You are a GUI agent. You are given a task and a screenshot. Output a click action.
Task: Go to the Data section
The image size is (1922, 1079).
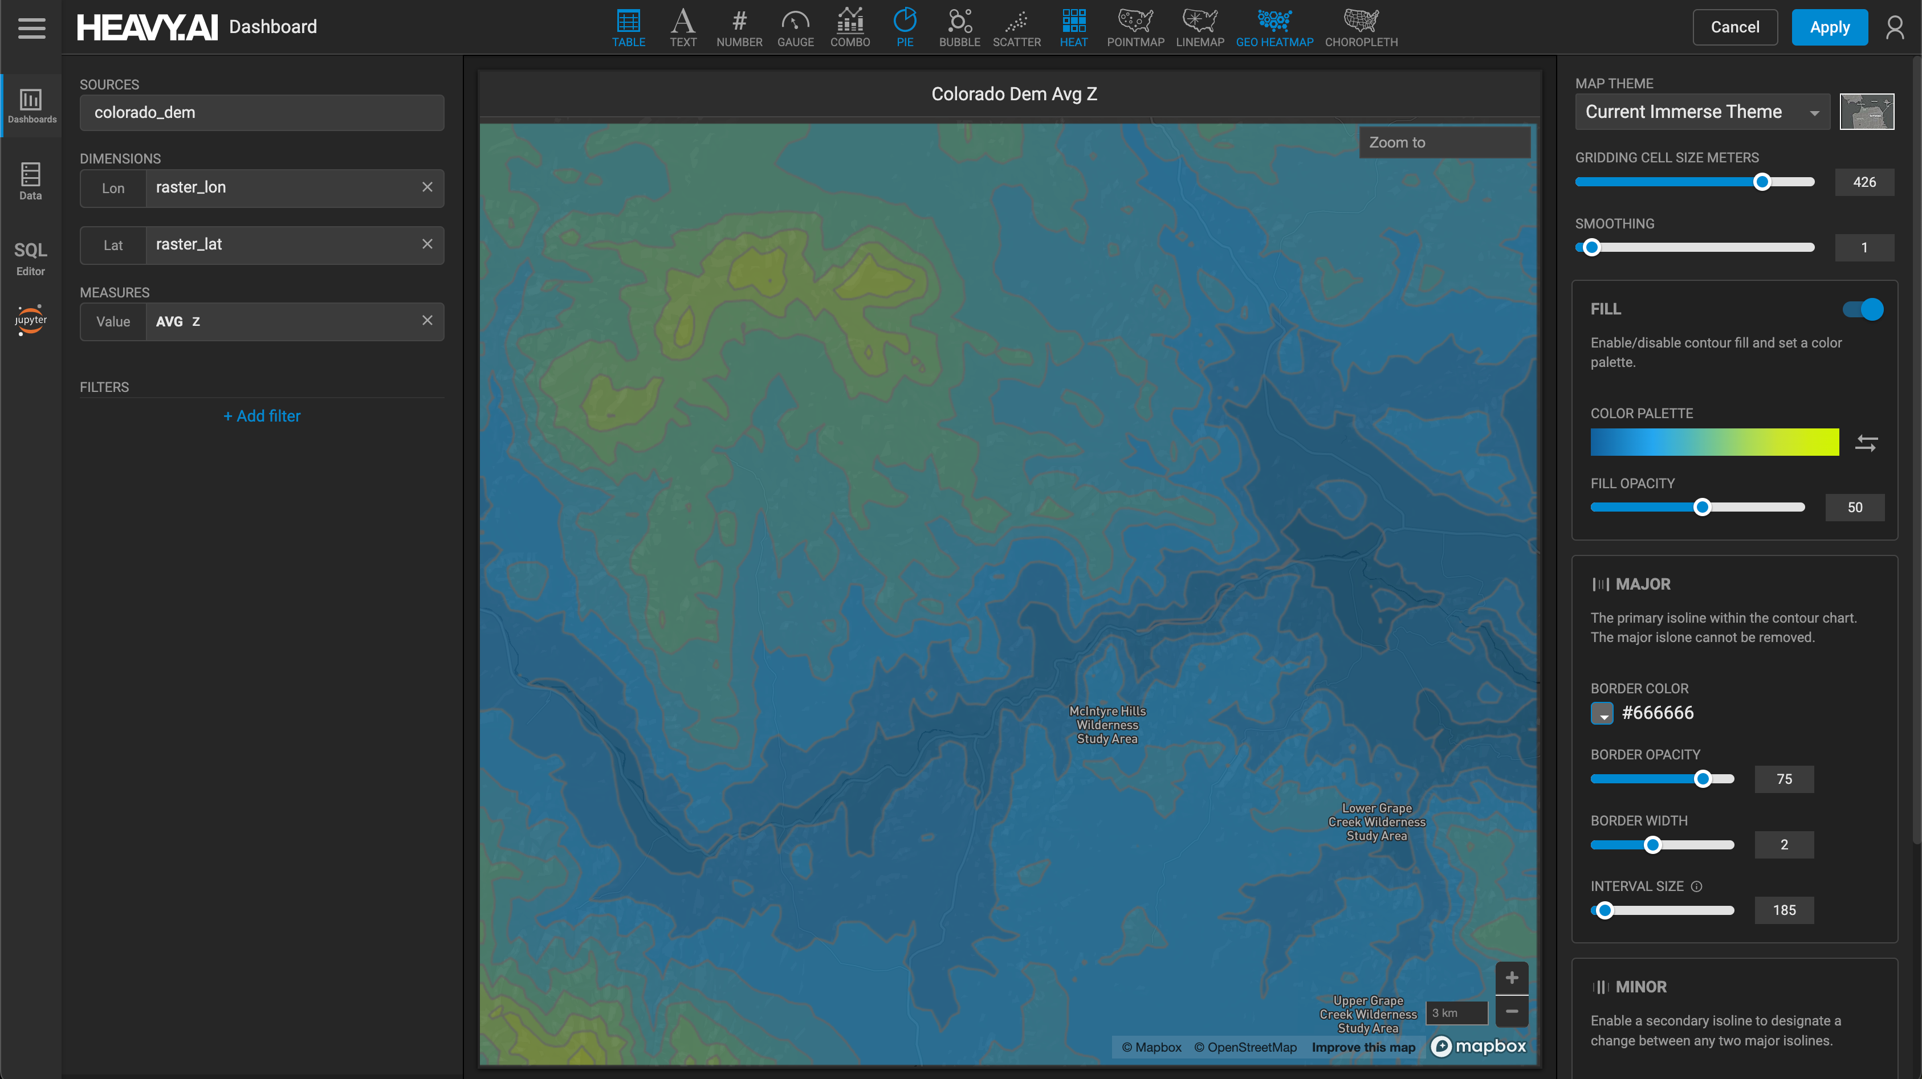pos(31,181)
